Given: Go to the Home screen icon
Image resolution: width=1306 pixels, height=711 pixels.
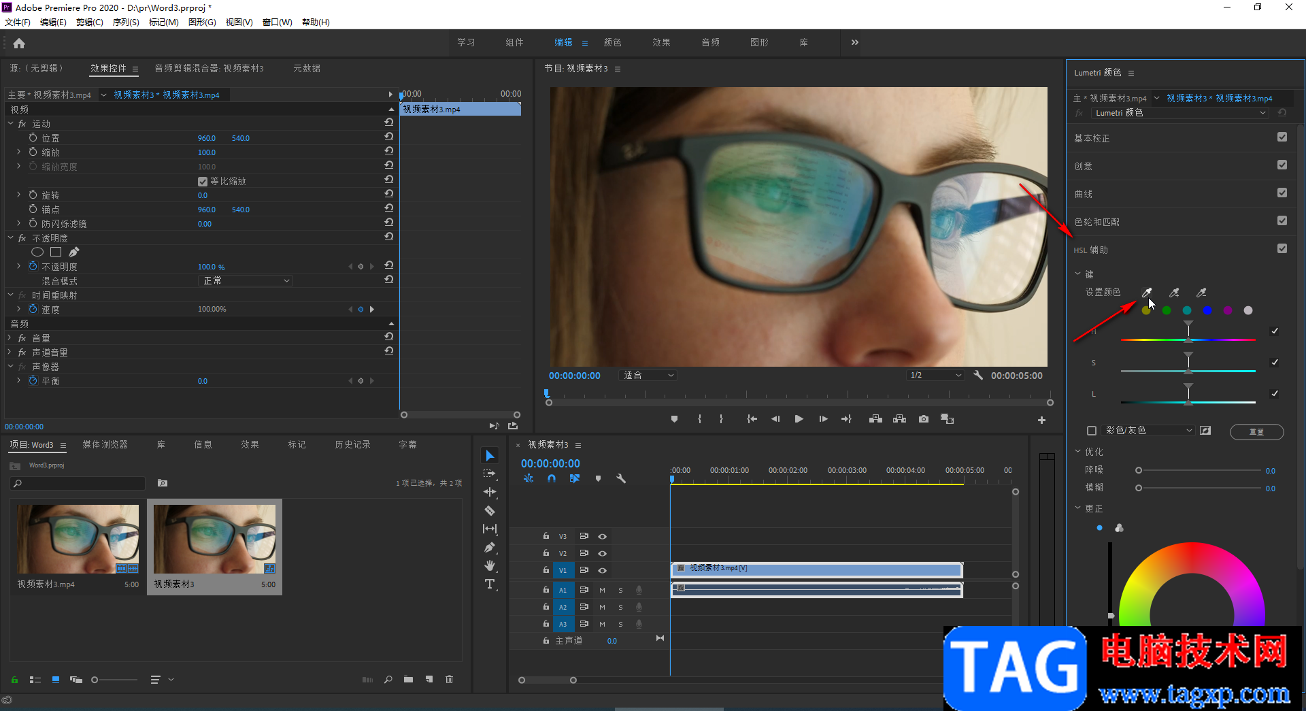Looking at the screenshot, I should pos(19,44).
